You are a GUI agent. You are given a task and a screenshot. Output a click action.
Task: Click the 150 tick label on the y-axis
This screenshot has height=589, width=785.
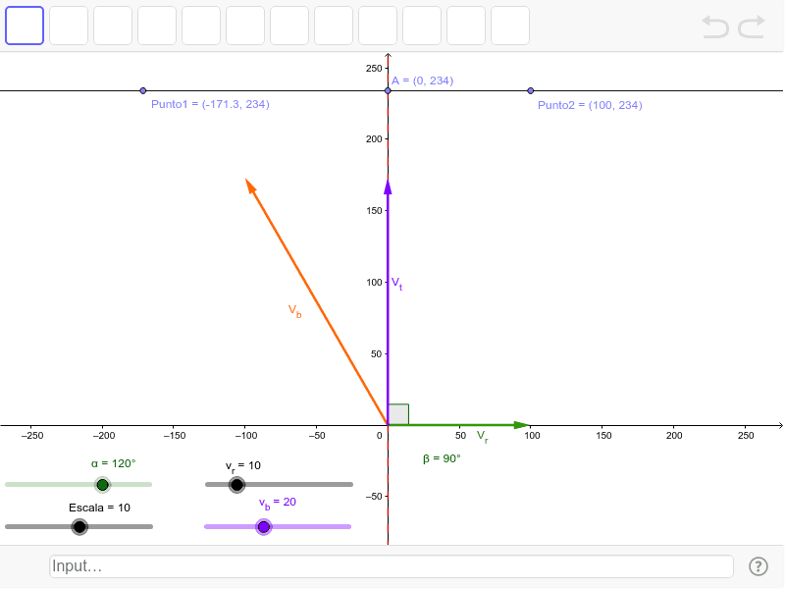pos(374,211)
